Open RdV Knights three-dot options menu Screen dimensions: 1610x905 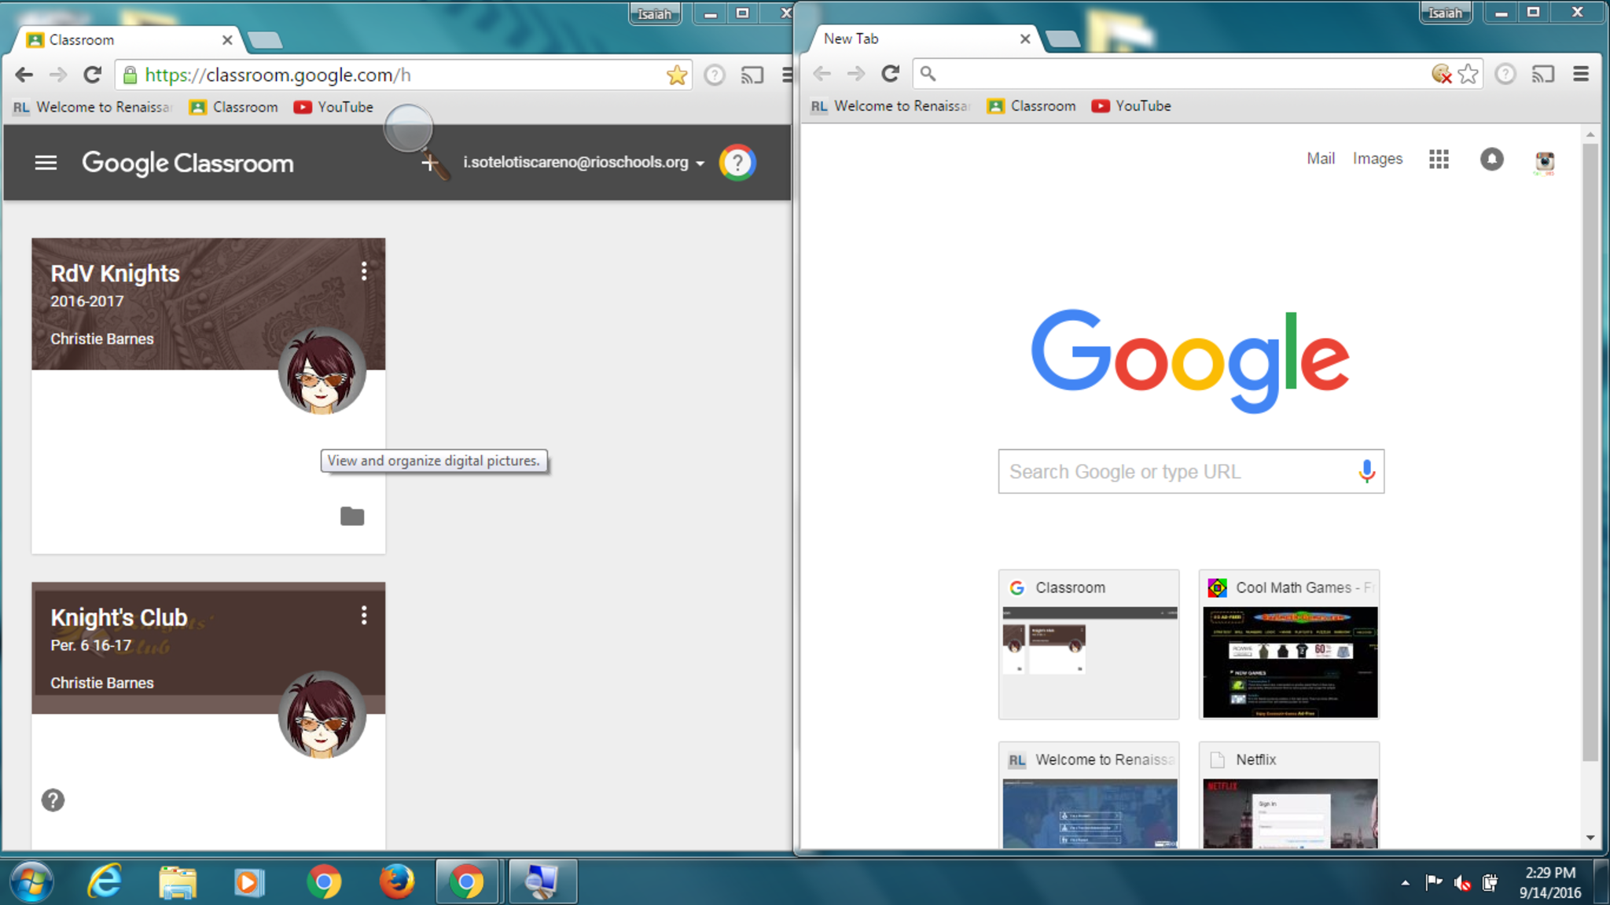[363, 272]
